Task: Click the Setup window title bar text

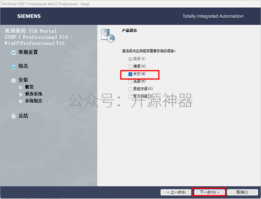Action: (x=45, y=4)
